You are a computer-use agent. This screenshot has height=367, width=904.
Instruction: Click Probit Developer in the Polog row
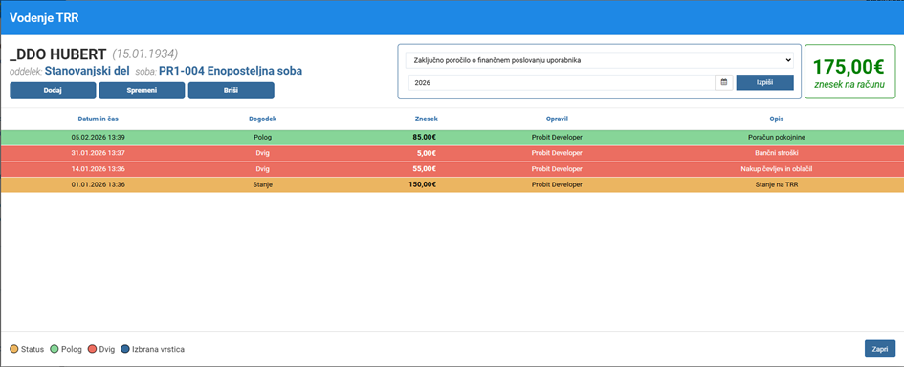coord(557,137)
